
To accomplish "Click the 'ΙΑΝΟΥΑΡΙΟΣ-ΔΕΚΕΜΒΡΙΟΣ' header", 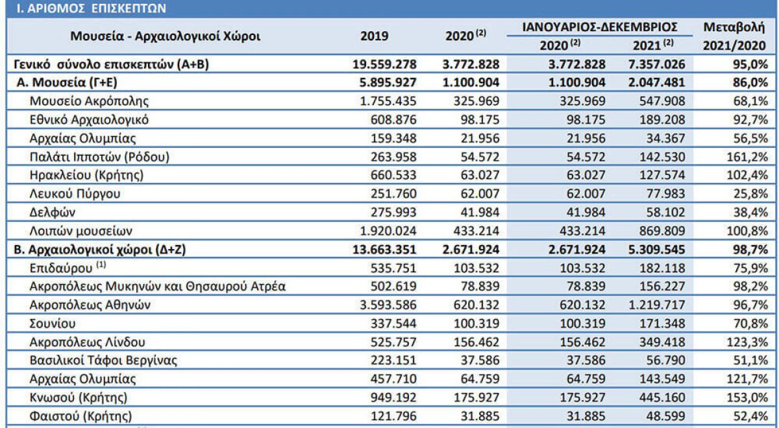I will point(600,27).
